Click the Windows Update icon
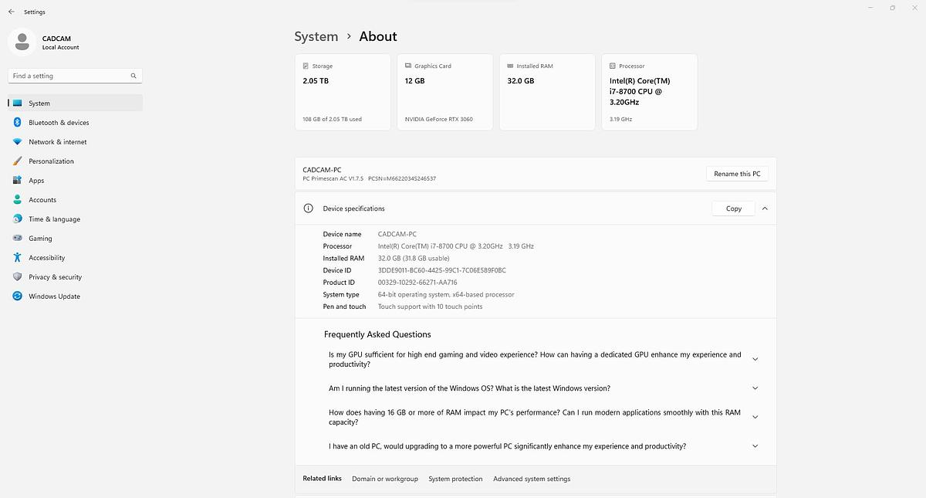Screen dimensions: 926x498 click(x=17, y=296)
